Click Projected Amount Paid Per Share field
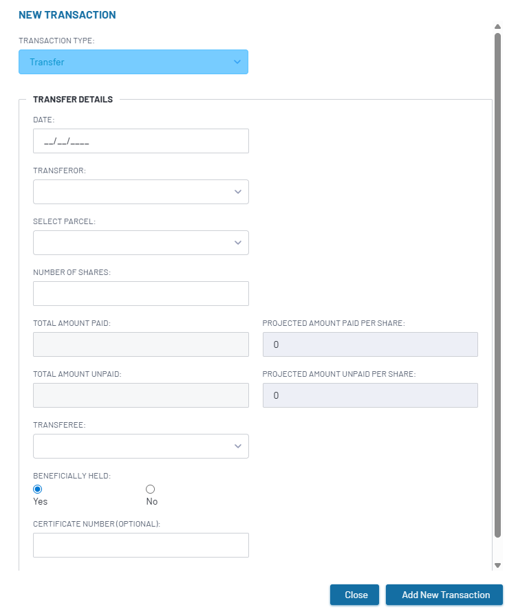 tap(370, 344)
